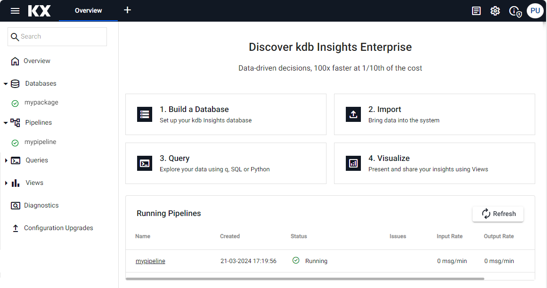The height and width of the screenshot is (288, 547).
Task: Click the KX logo
Action: 39,11
